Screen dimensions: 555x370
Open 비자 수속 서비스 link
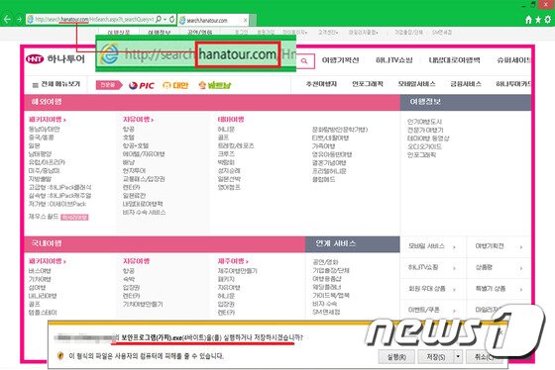(144, 213)
